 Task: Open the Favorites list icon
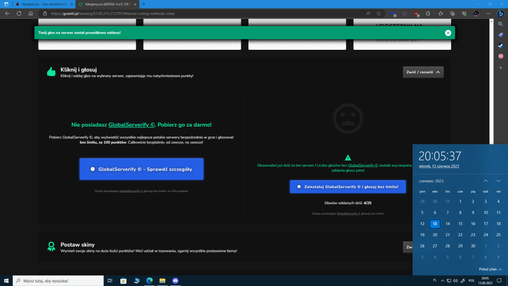click(440, 14)
